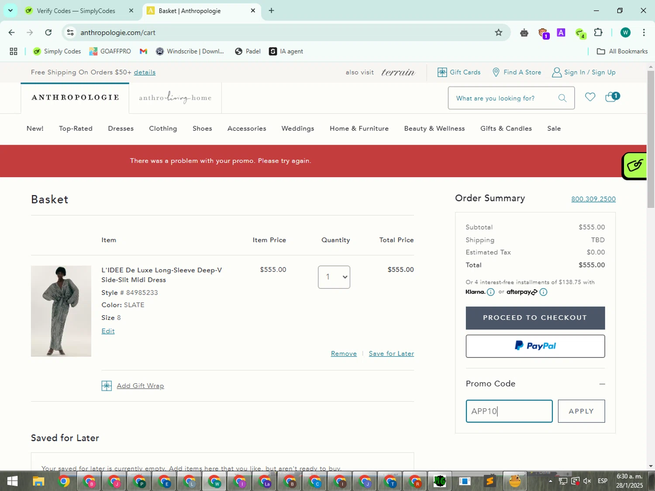Remove the dress from basket
Viewport: 655px width, 491px height.
[x=344, y=354]
